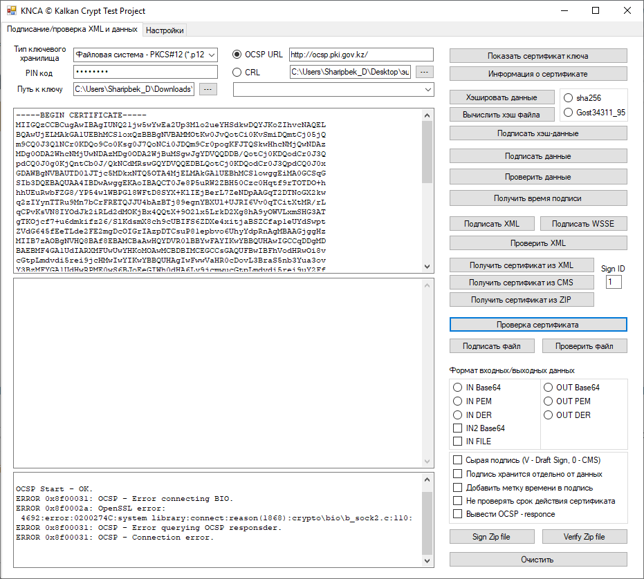Click the browse button next to key path
This screenshot has width=644, height=579.
(208, 89)
